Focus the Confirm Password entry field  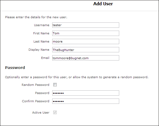(x=85, y=101)
